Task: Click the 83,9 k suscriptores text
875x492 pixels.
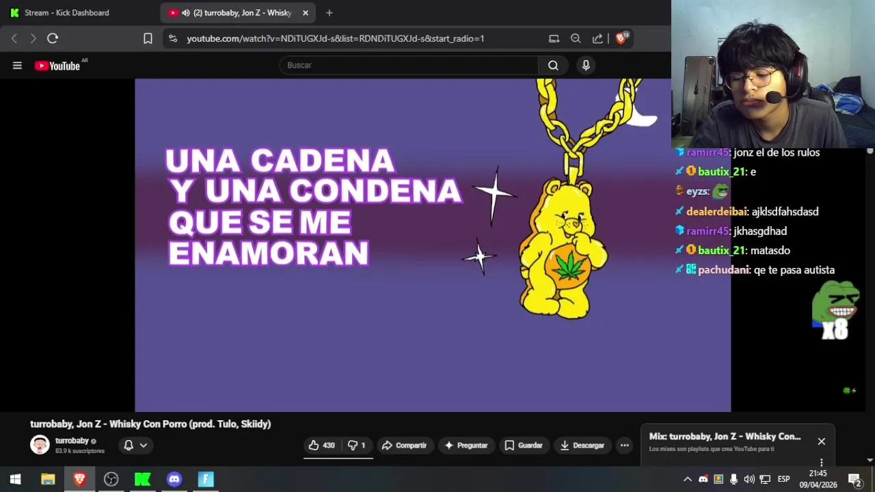Action: (x=80, y=451)
